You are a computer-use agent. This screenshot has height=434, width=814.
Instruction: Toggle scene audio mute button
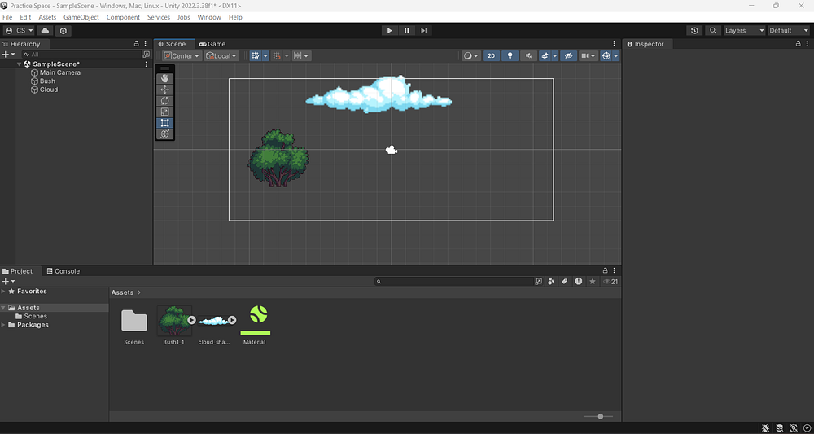coord(529,56)
